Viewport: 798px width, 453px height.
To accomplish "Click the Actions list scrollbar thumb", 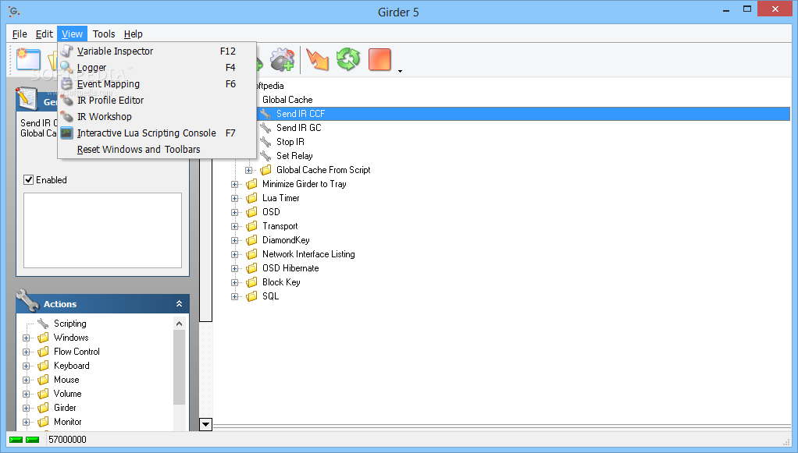I will [179, 367].
